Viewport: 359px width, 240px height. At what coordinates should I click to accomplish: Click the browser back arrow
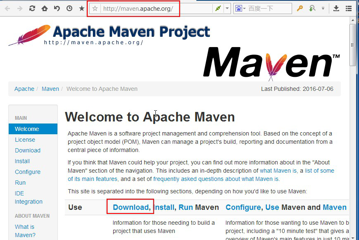coord(7,8)
